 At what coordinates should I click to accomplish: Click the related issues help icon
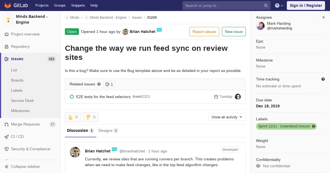coord(99,84)
